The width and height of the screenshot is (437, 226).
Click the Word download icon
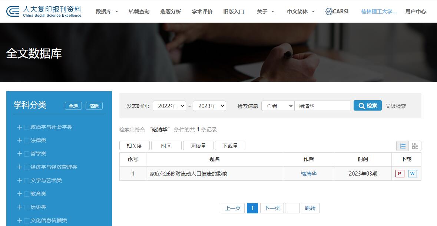[412, 174]
